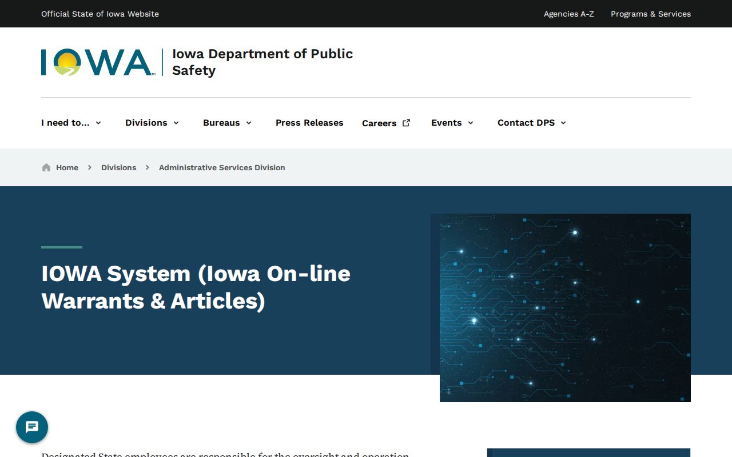
Task: Click the Iowa Department of Public Safety title
Action: 262,62
